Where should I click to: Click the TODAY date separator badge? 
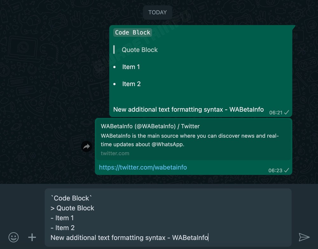(158, 12)
